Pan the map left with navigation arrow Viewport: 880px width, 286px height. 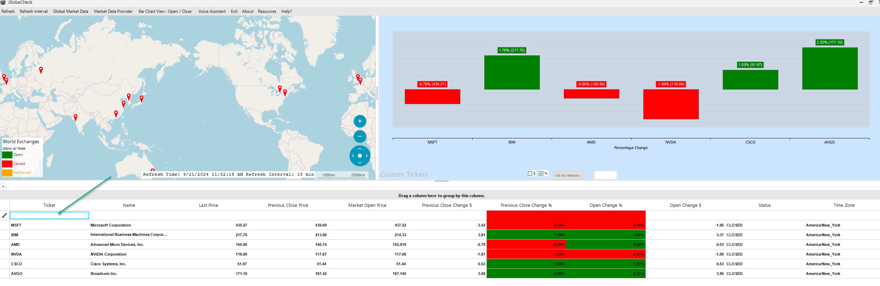353,156
